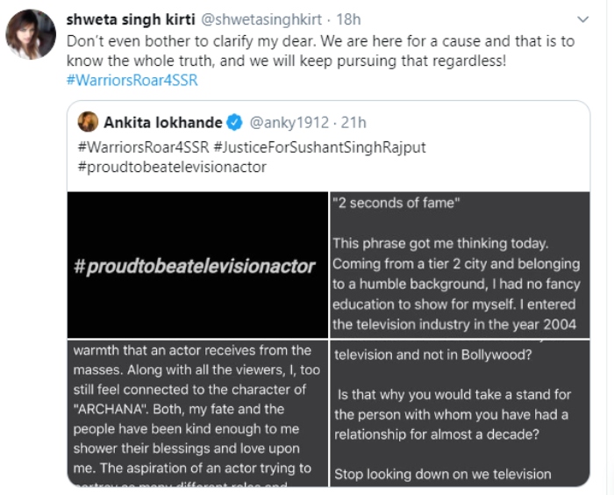
Task: Open the 21h quoted tweet timestamp
Action: tap(353, 121)
